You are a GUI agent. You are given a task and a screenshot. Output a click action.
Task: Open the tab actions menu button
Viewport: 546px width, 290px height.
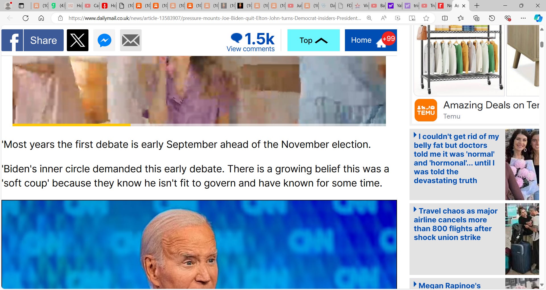coord(21,6)
